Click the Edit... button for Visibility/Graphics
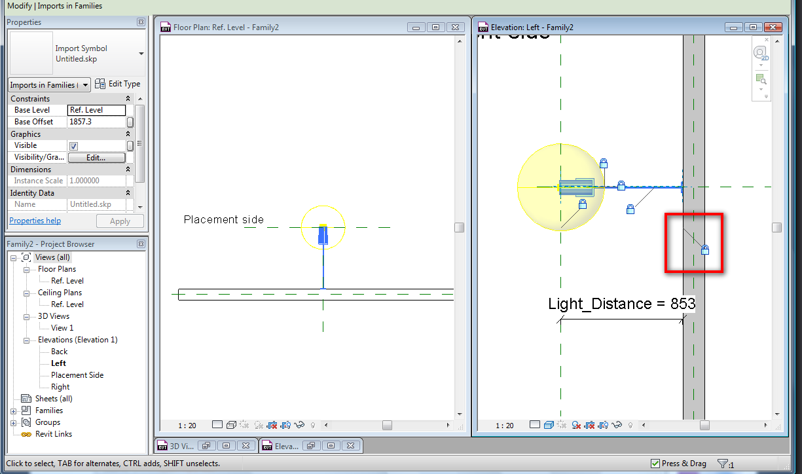The width and height of the screenshot is (802, 474). click(96, 158)
